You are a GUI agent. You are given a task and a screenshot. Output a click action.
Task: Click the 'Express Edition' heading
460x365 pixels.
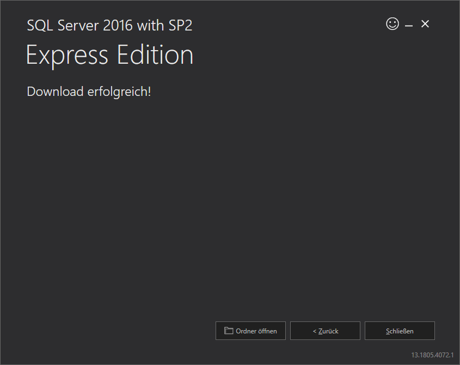tap(109, 56)
